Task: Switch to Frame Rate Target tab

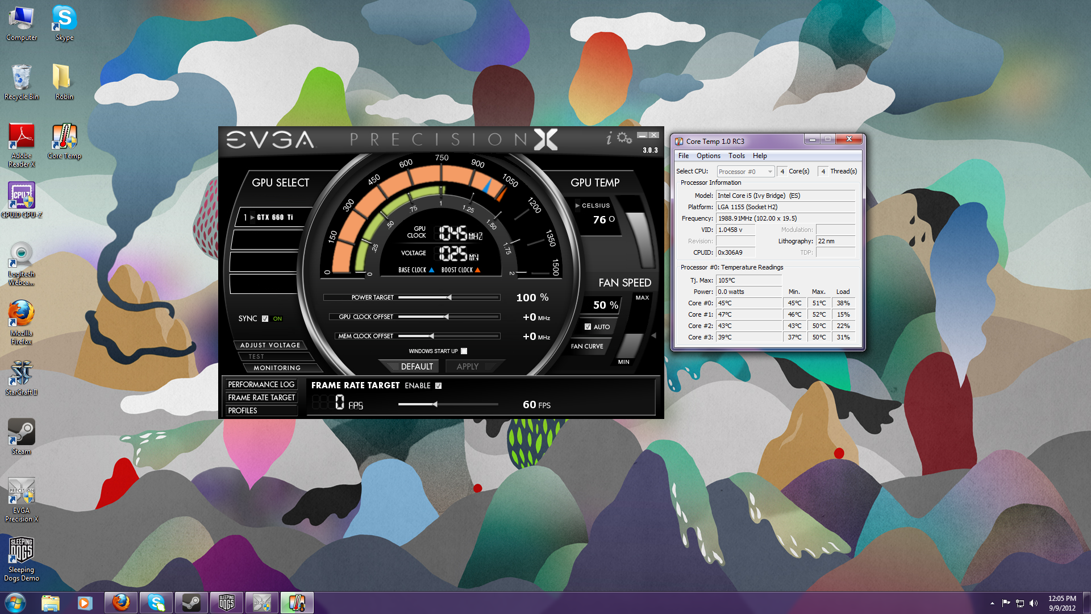Action: pos(261,398)
